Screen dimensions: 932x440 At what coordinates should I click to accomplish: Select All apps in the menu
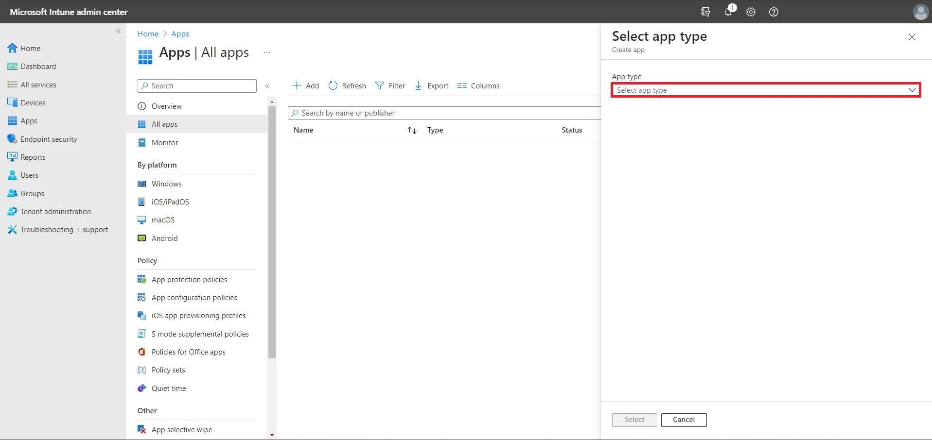tap(197, 124)
